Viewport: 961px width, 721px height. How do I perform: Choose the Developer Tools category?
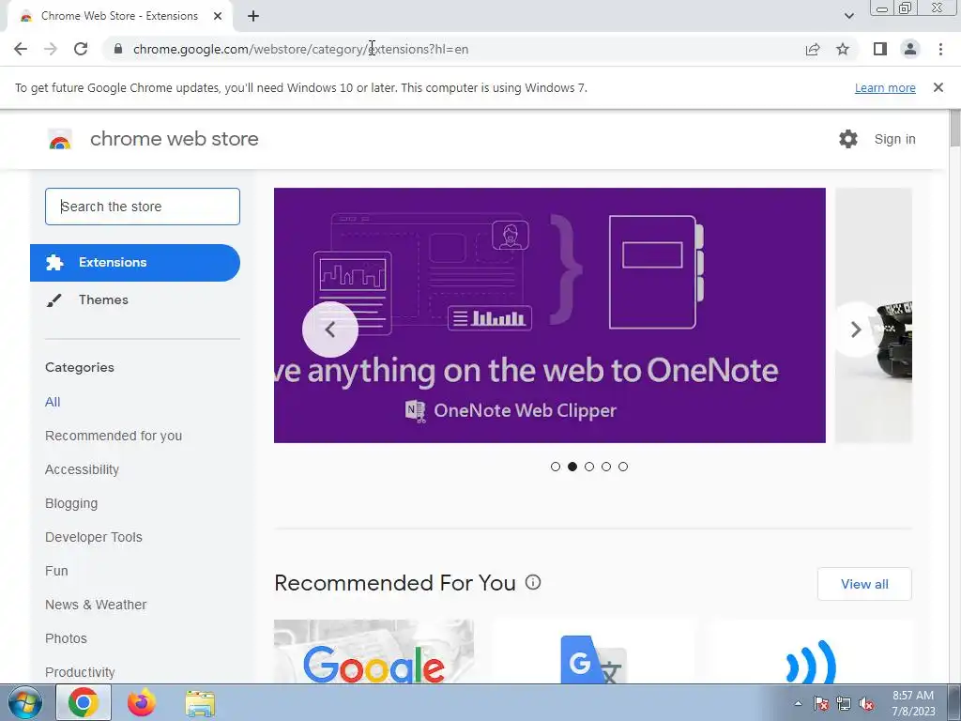click(94, 537)
